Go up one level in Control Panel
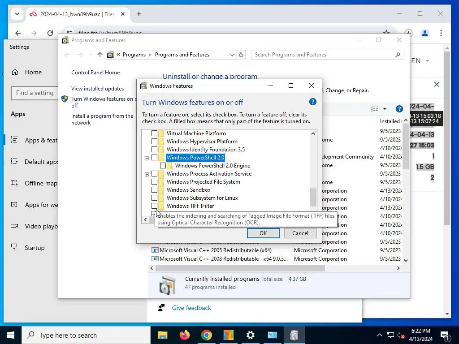459x344 pixels. tap(100, 55)
